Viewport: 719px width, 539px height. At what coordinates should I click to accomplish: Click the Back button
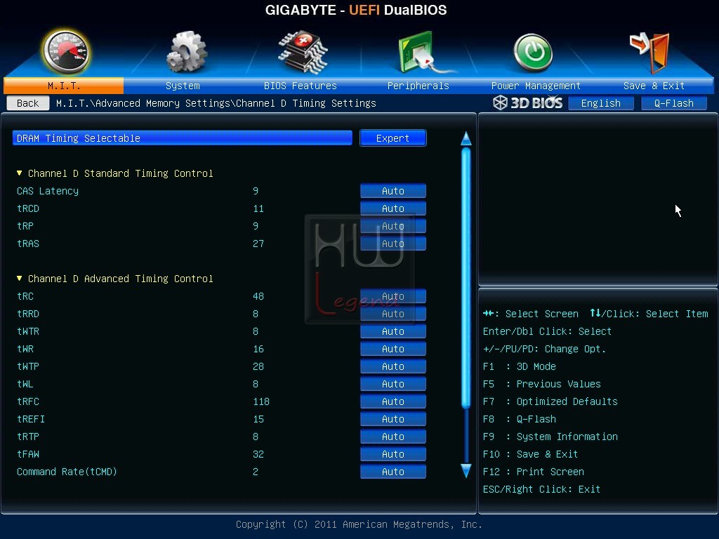pos(28,103)
